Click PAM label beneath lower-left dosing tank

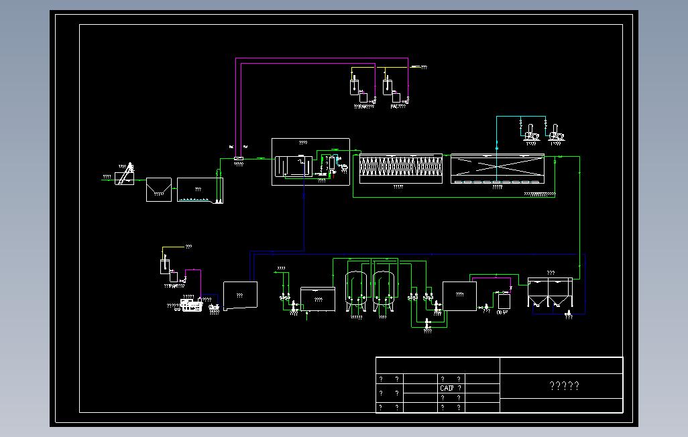coord(174,286)
